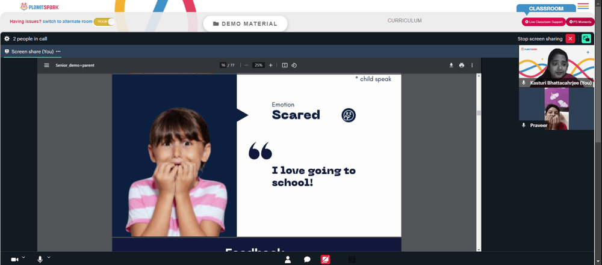Image resolution: width=602 pixels, height=265 pixels.
Task: Click the 'I love going to school!' quote
Action: pos(314,177)
